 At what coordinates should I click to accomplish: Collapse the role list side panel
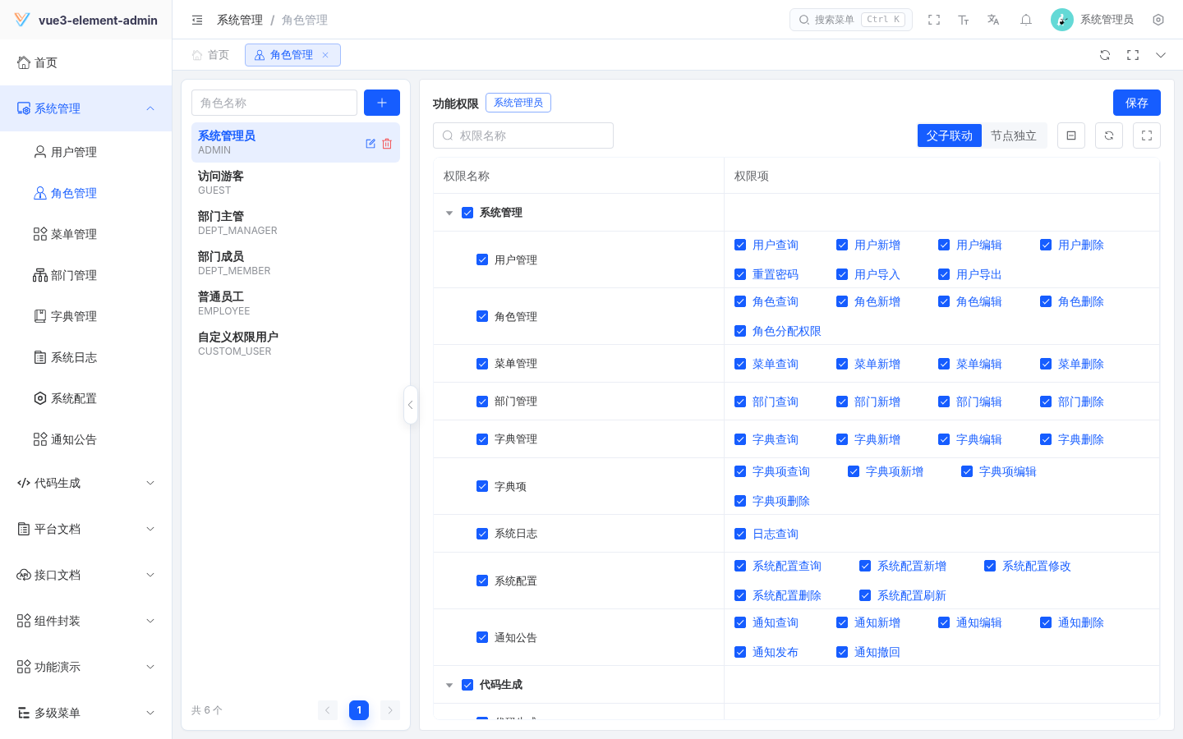(x=410, y=405)
